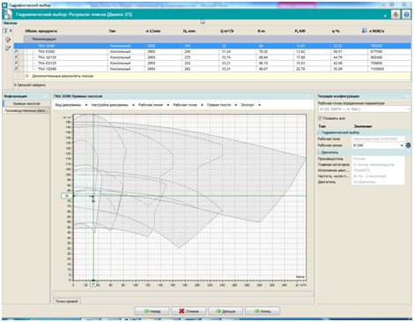Click the pin icon on the ТКА 32/125 row
The image size is (414, 322).
pyautogui.click(x=16, y=57)
